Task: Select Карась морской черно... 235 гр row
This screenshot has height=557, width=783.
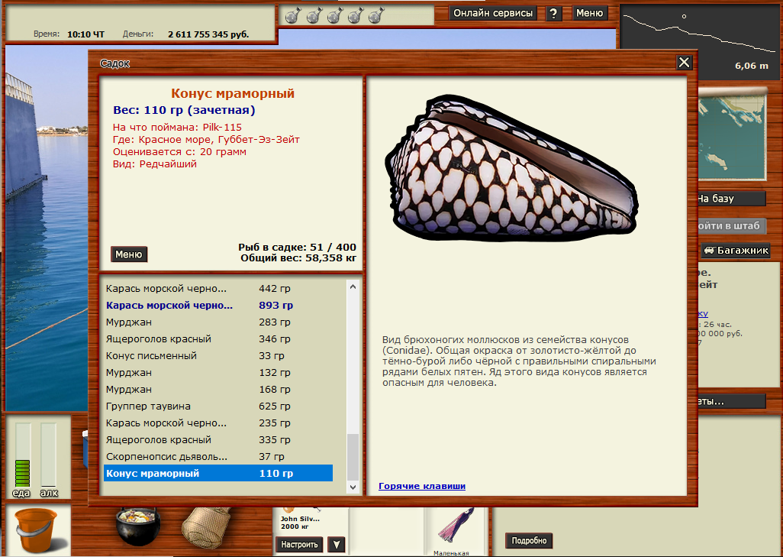Action: tap(218, 423)
